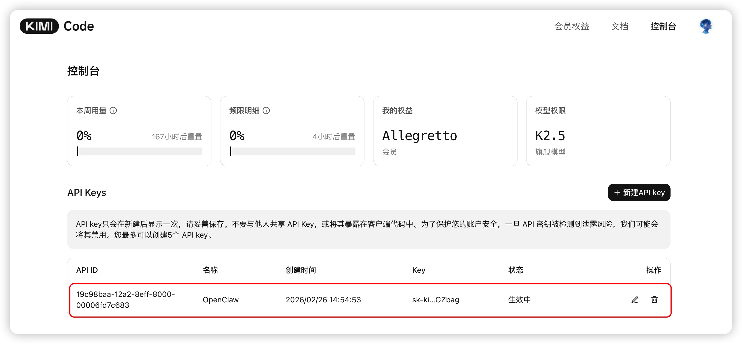Click the 名称 column header

pyautogui.click(x=210, y=270)
